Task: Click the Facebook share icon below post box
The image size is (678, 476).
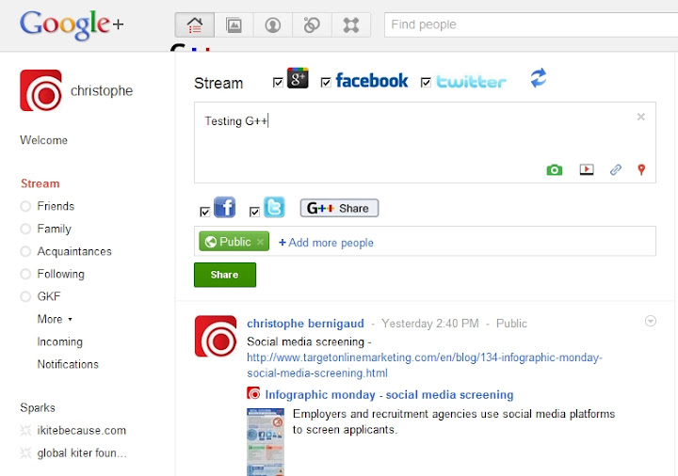Action: click(x=224, y=207)
